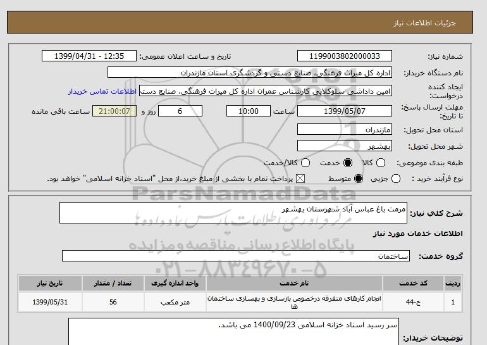The height and width of the screenshot is (345, 487).
Task: Click delivery province field مازندران
Action: 345,129
